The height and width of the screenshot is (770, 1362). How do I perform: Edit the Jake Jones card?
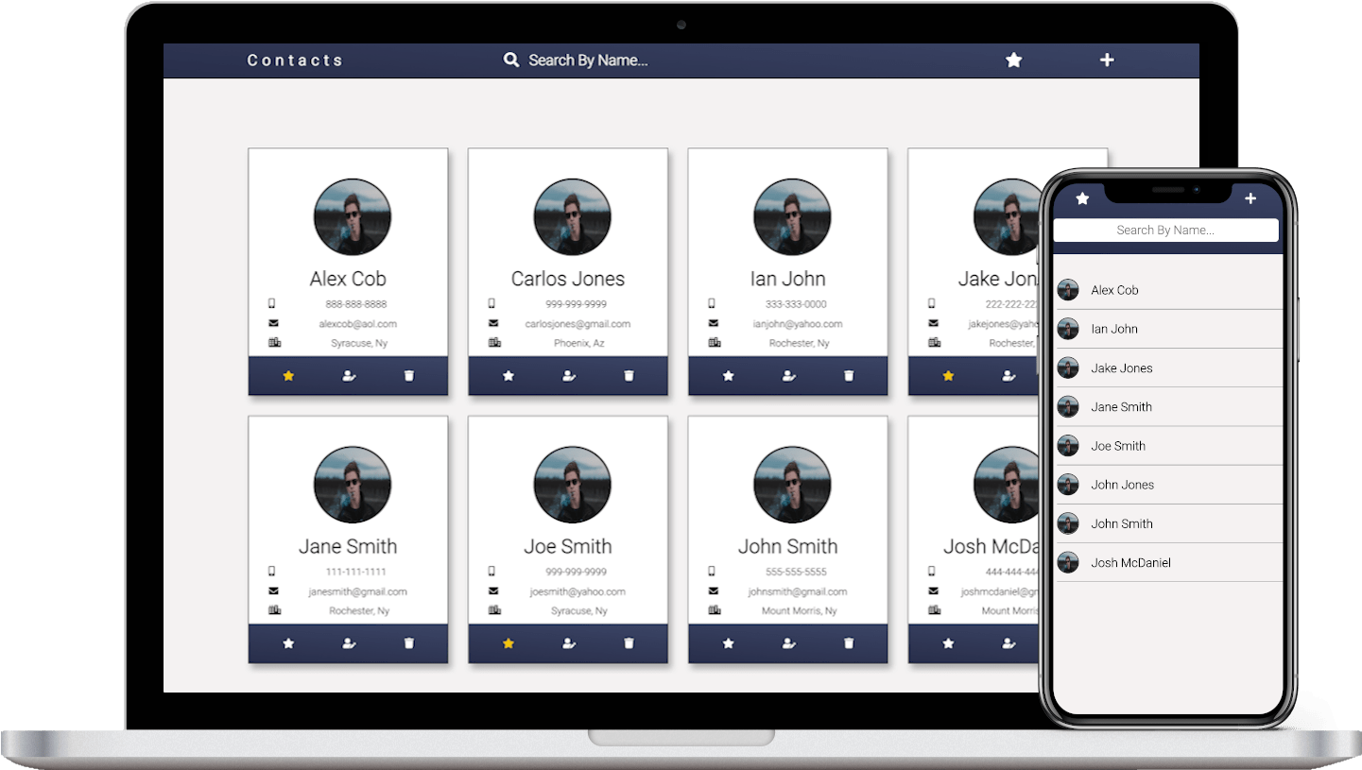click(1009, 376)
